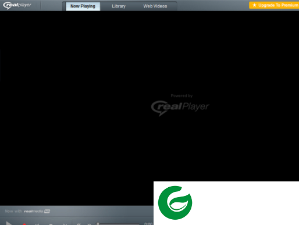The height and width of the screenshot is (225, 299).
Task: Click the red Record button
Action: [24, 224]
